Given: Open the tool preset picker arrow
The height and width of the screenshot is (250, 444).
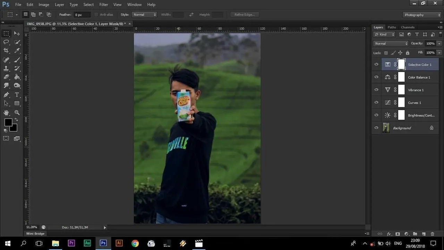Looking at the screenshot, I should 17,15.
